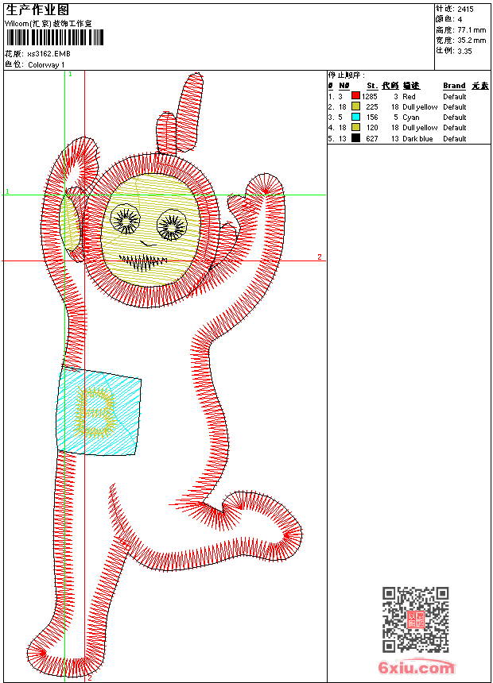Click the St. column header

coord(372,86)
